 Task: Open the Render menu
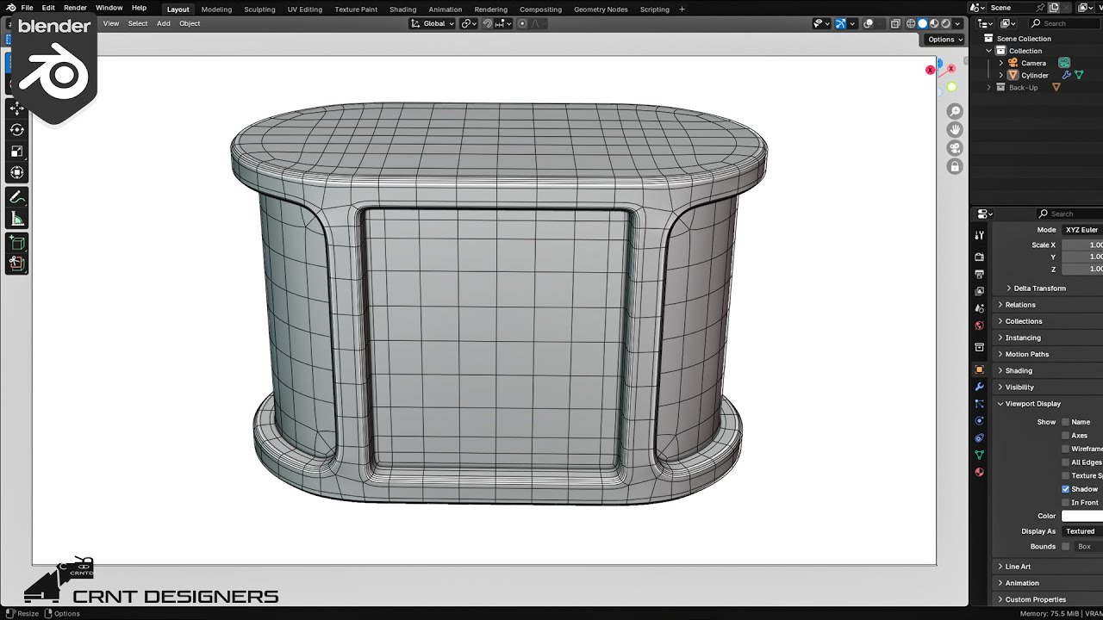click(x=75, y=8)
